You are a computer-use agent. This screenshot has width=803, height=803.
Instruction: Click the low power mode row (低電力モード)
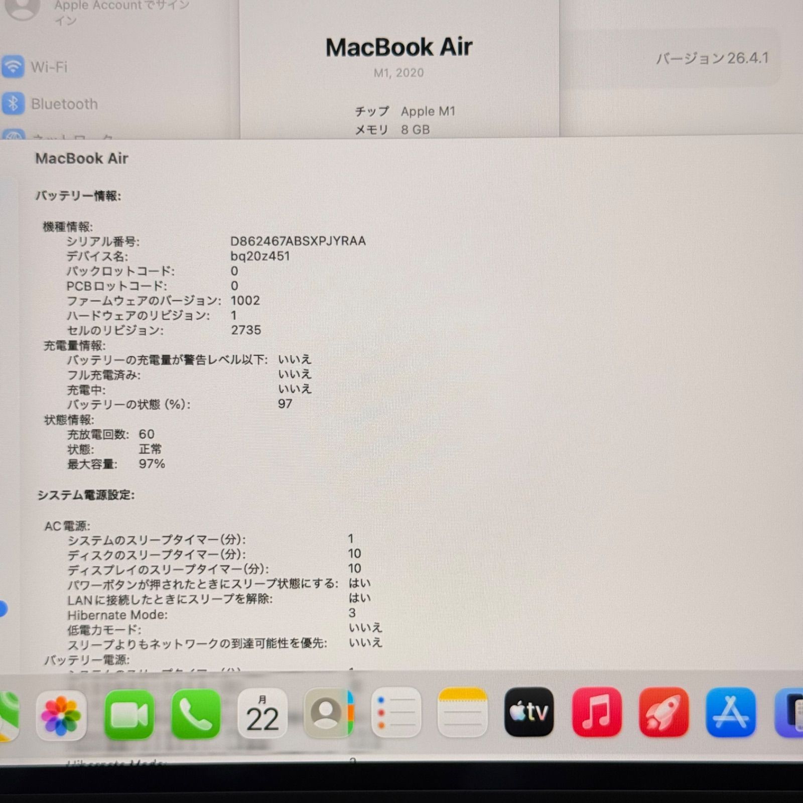(x=225, y=629)
